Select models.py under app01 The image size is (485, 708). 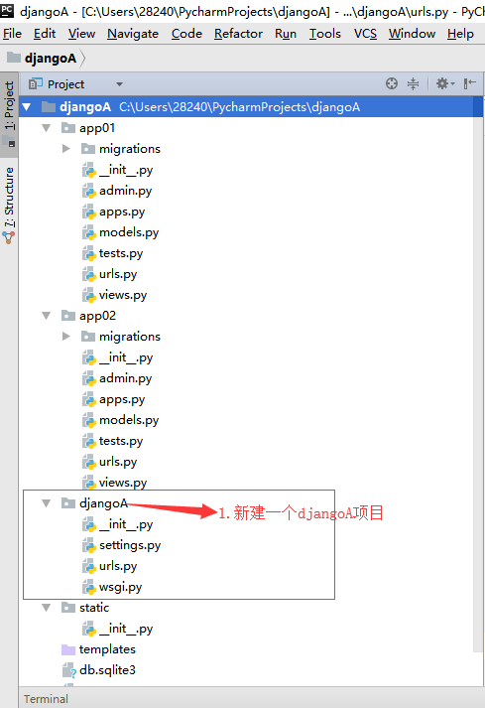click(x=129, y=232)
